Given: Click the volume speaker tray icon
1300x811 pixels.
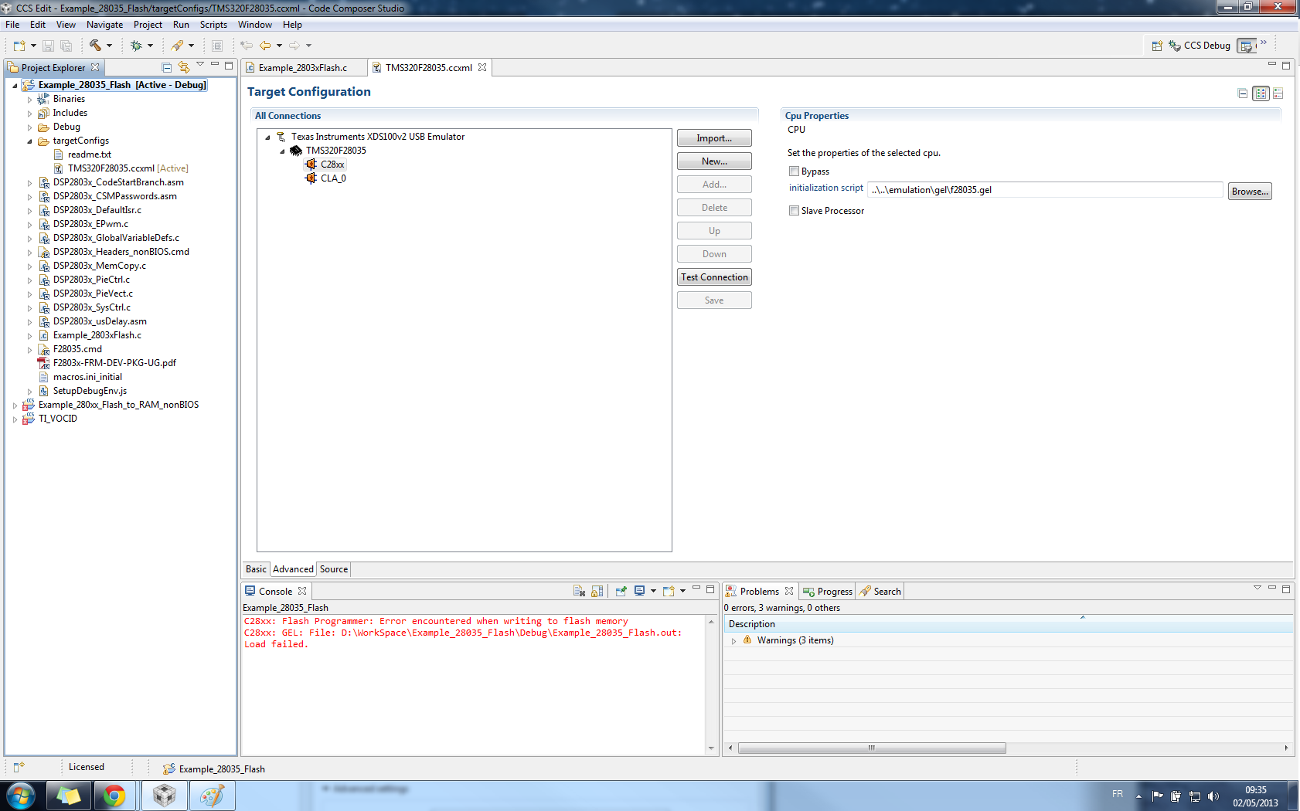Looking at the screenshot, I should 1213,796.
